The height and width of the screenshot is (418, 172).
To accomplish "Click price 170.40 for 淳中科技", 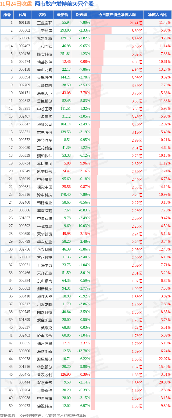I will click(x=66, y=195).
